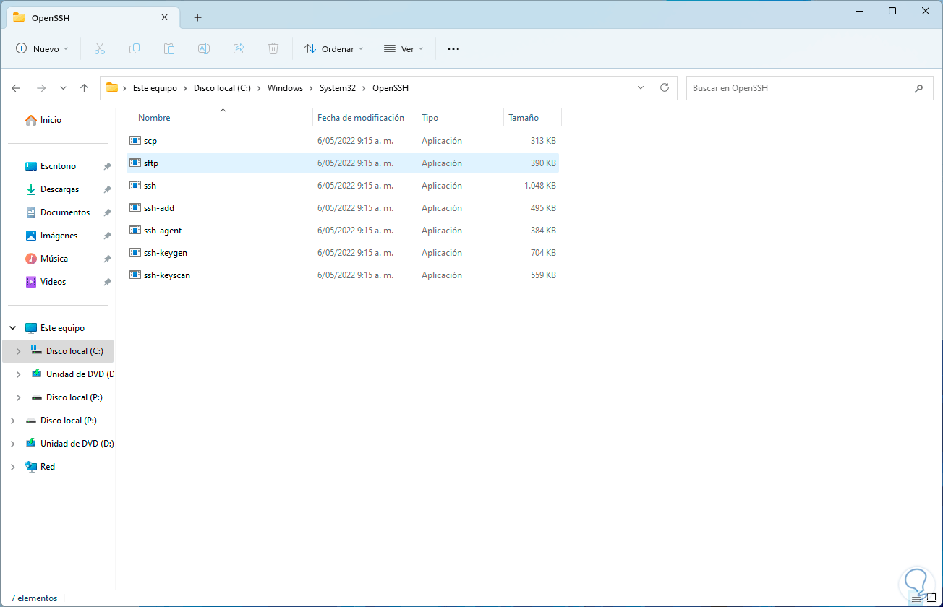
Task: Click the ssh-keyscan application icon
Action: coord(135,275)
